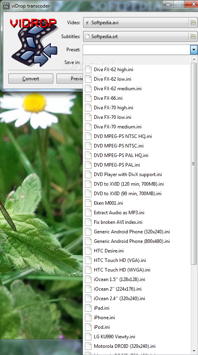Click the Subtitles file path field

(136, 37)
